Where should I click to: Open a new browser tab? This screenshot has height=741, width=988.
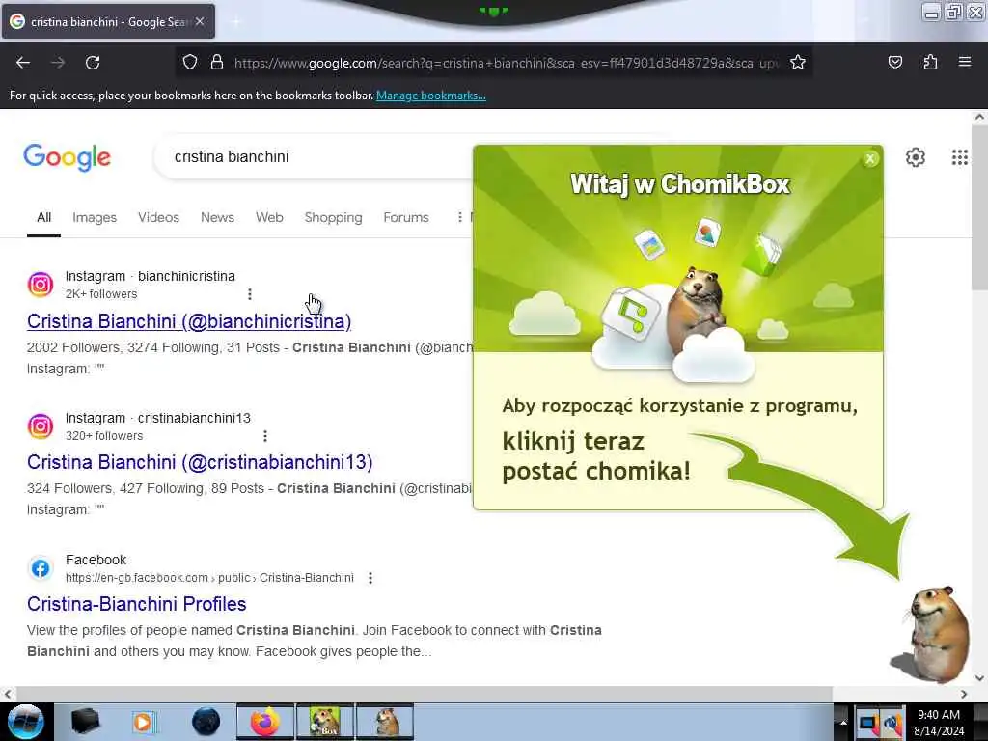tap(235, 21)
